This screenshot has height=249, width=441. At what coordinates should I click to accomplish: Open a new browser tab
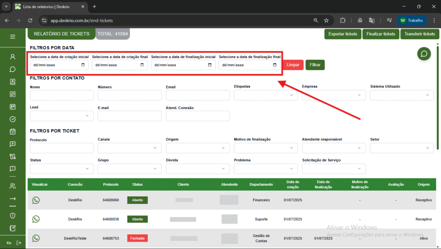[94, 6]
